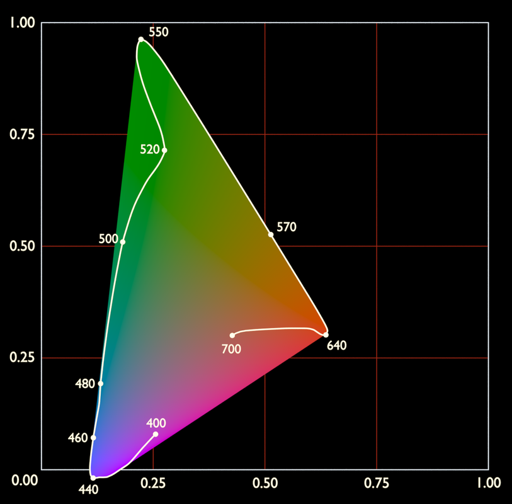The width and height of the screenshot is (512, 504).
Task: Click the 1.00 label on the vertical axis
Action: click(x=22, y=23)
